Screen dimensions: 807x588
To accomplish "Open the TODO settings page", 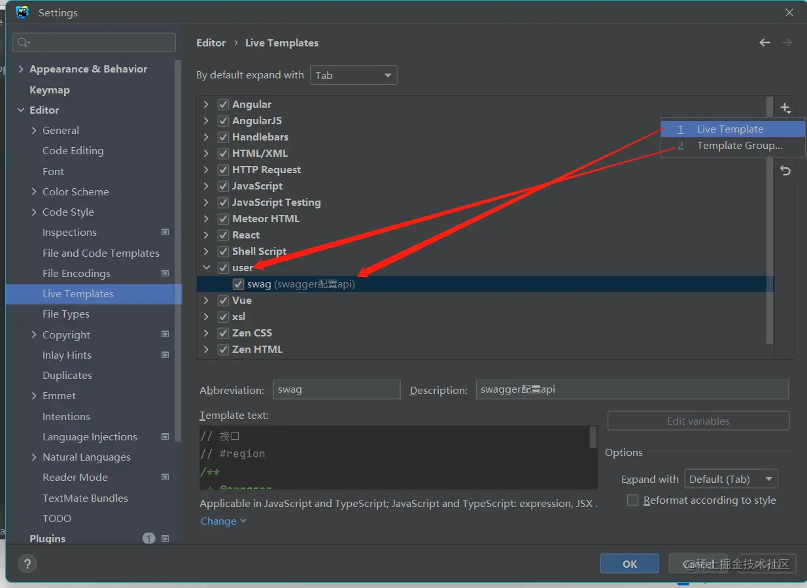I will pyautogui.click(x=57, y=518).
